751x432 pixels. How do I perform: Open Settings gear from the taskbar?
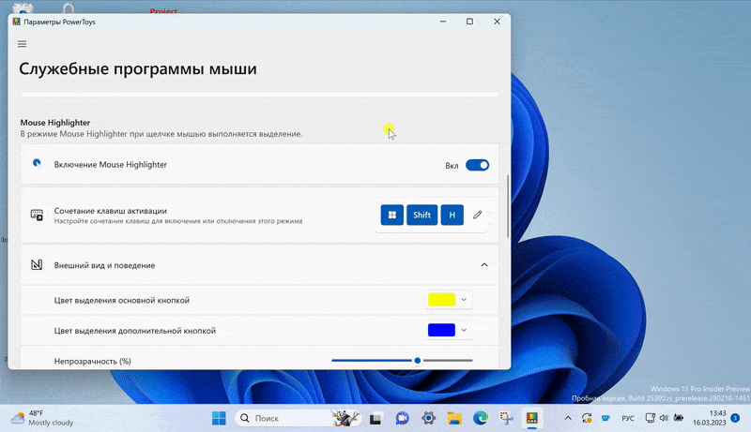428,418
